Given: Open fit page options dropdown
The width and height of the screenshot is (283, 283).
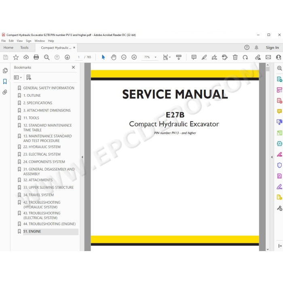Looking at the screenshot, I should click(167, 57).
